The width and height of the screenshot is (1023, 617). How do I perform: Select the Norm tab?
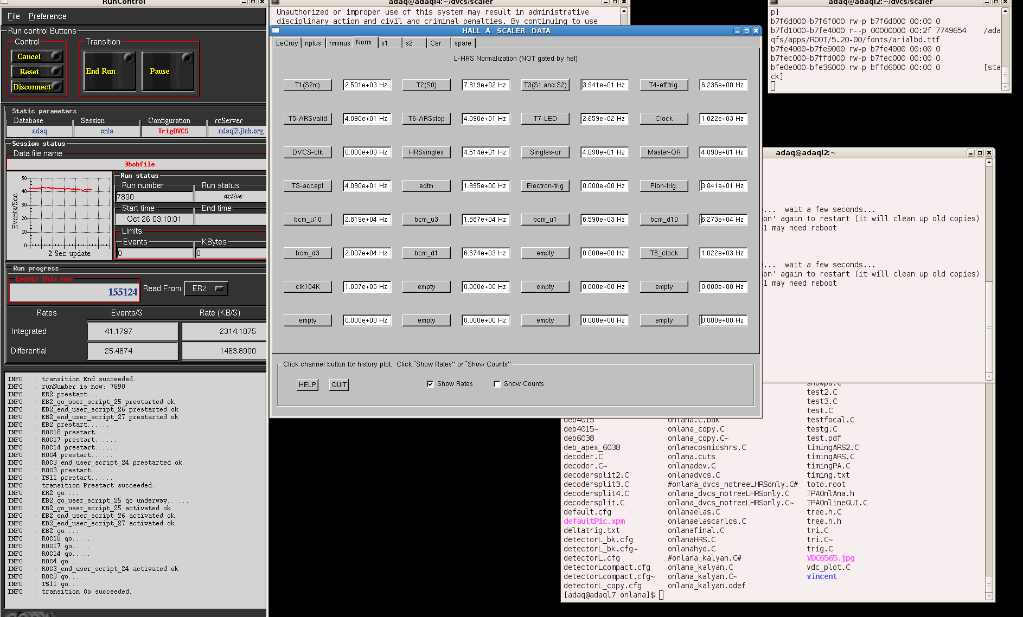tap(365, 42)
